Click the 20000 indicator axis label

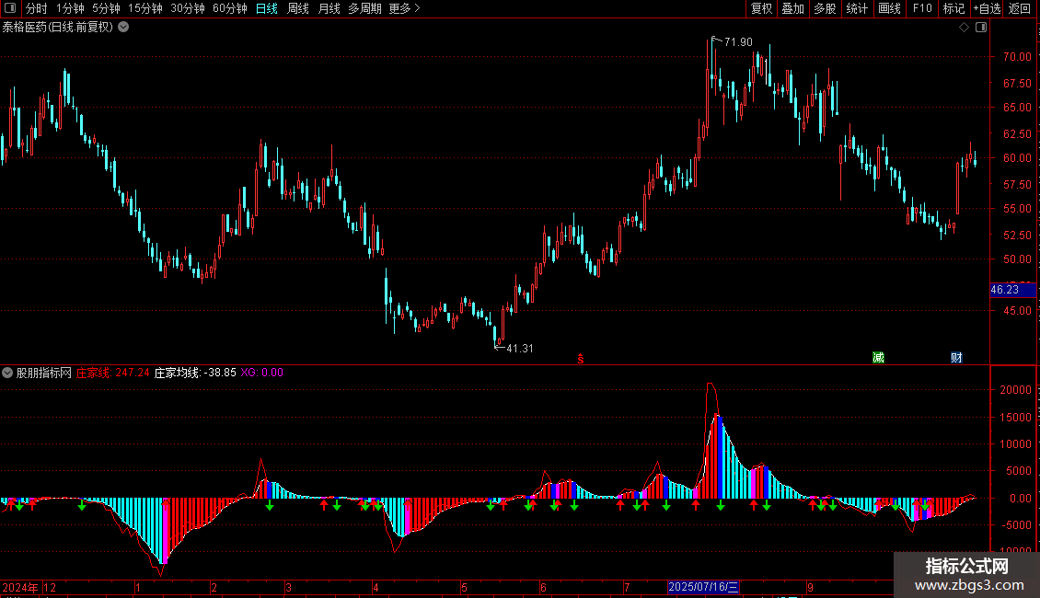(1015, 390)
